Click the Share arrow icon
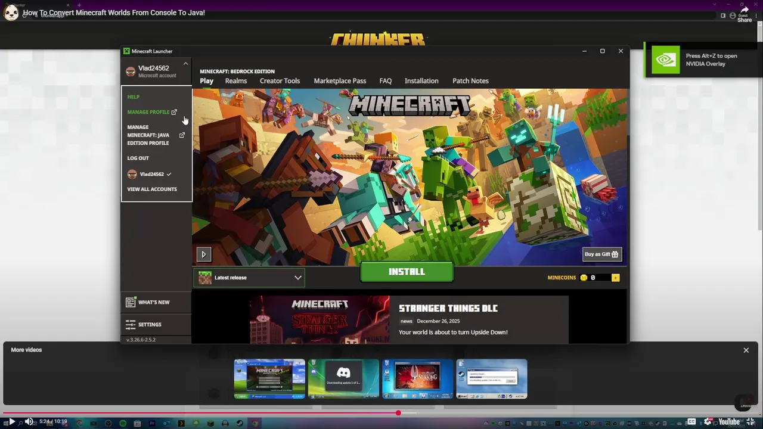The height and width of the screenshot is (429, 763). pos(745,10)
